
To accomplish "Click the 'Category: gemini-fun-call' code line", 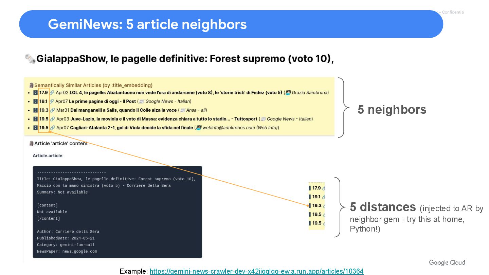I will [66, 245].
